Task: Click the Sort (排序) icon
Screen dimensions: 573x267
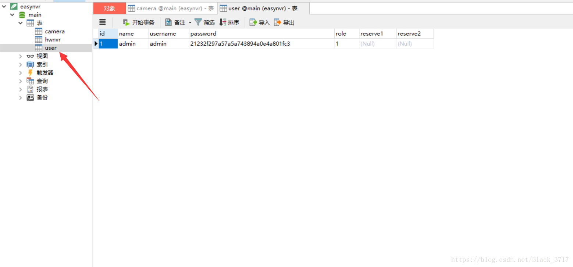Action: (x=223, y=22)
